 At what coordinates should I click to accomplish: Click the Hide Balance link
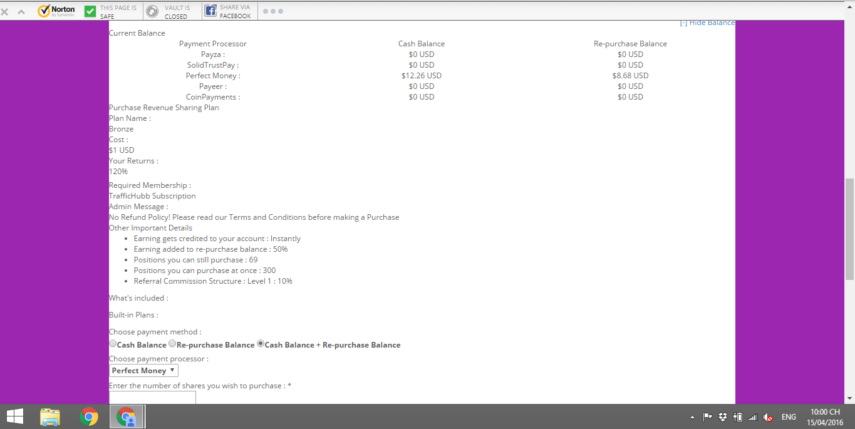pyautogui.click(x=707, y=23)
